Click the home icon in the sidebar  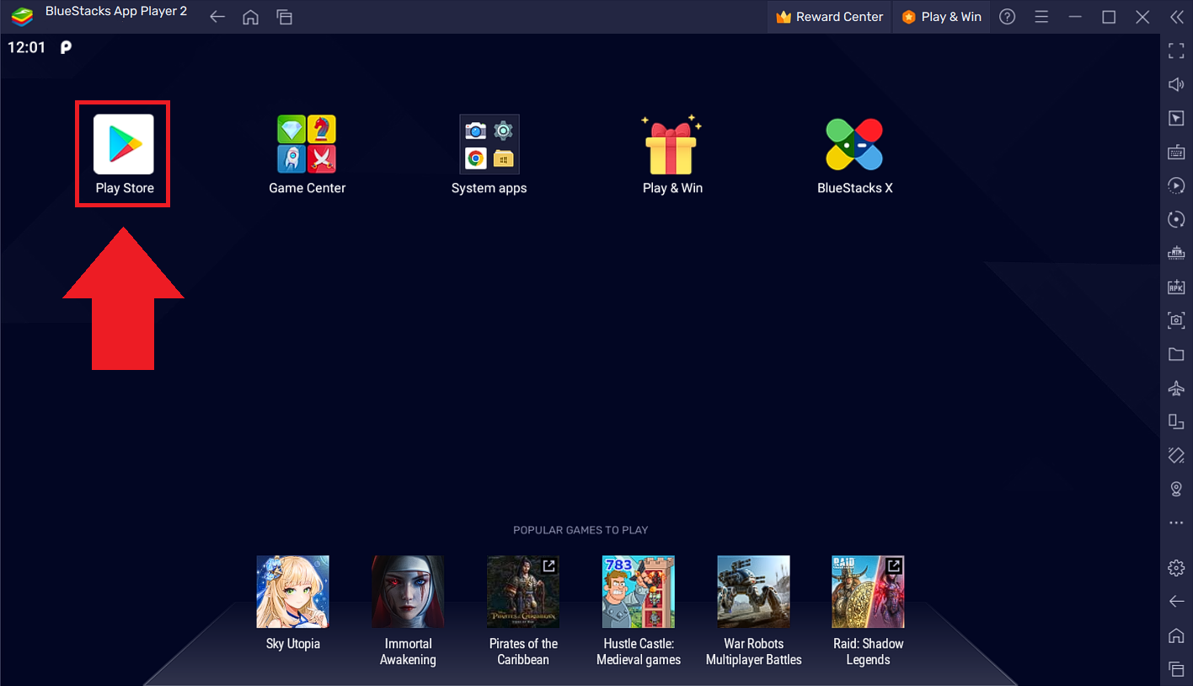pyautogui.click(x=1176, y=635)
